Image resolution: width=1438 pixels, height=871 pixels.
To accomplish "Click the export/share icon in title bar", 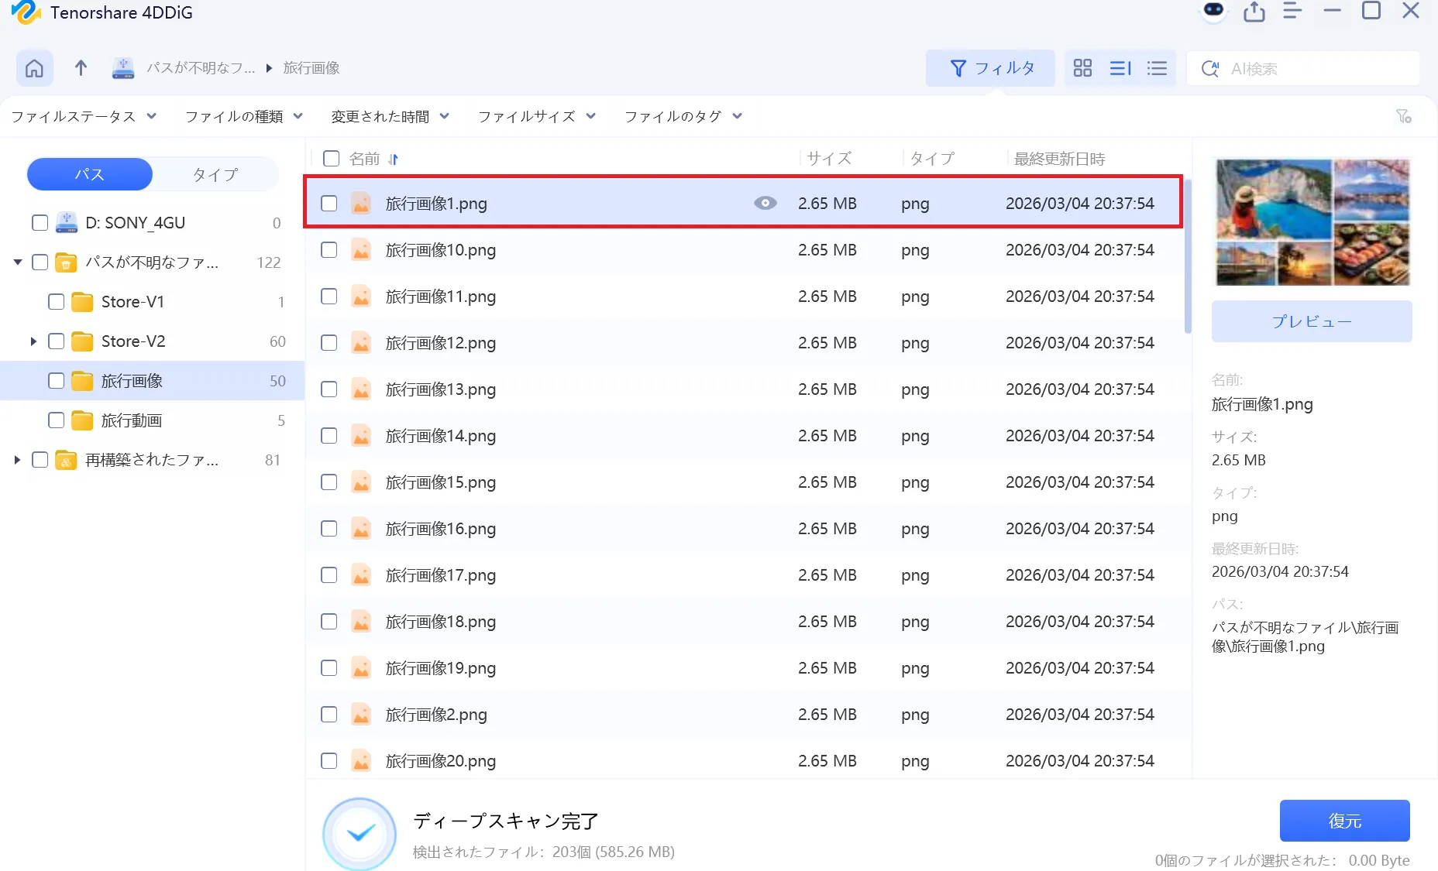I will pos(1254,12).
